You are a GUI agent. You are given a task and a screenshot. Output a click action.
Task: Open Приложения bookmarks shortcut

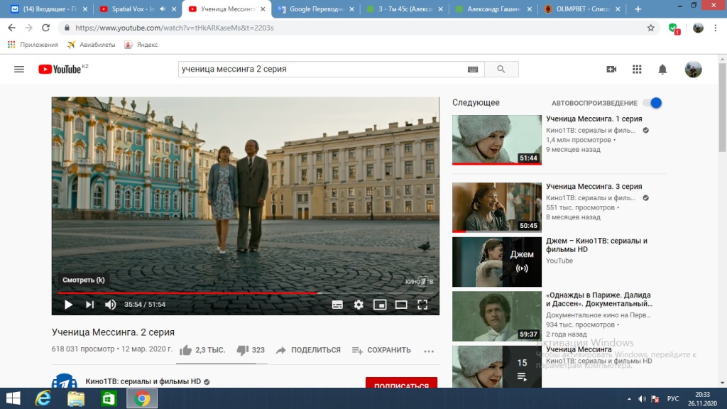[33, 45]
